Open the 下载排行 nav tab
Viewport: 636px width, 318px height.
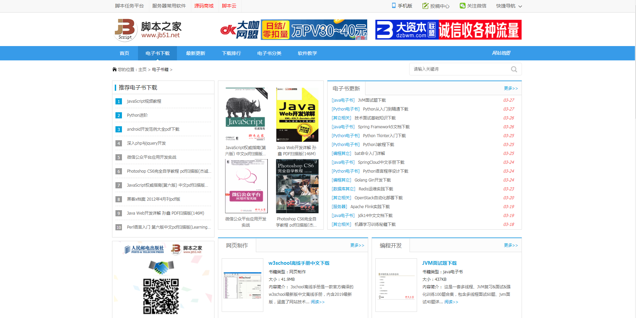[x=231, y=53]
